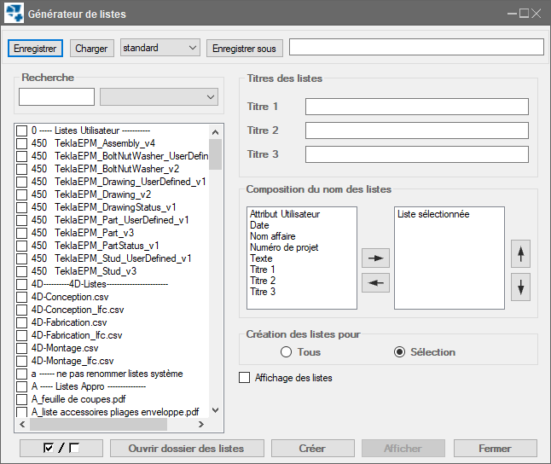This screenshot has height=464, width=551.
Task: Click the list's scroll up arrow
Action: click(x=216, y=132)
